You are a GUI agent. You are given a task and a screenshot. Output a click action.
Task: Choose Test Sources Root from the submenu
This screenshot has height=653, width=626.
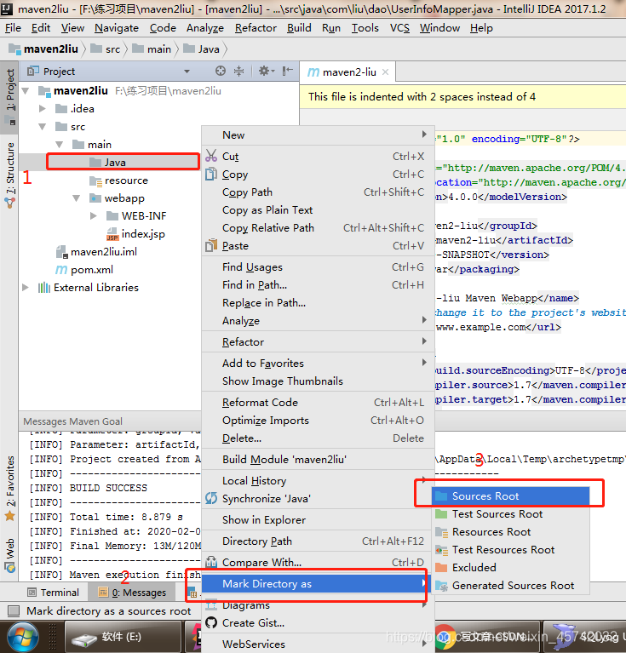(510, 514)
